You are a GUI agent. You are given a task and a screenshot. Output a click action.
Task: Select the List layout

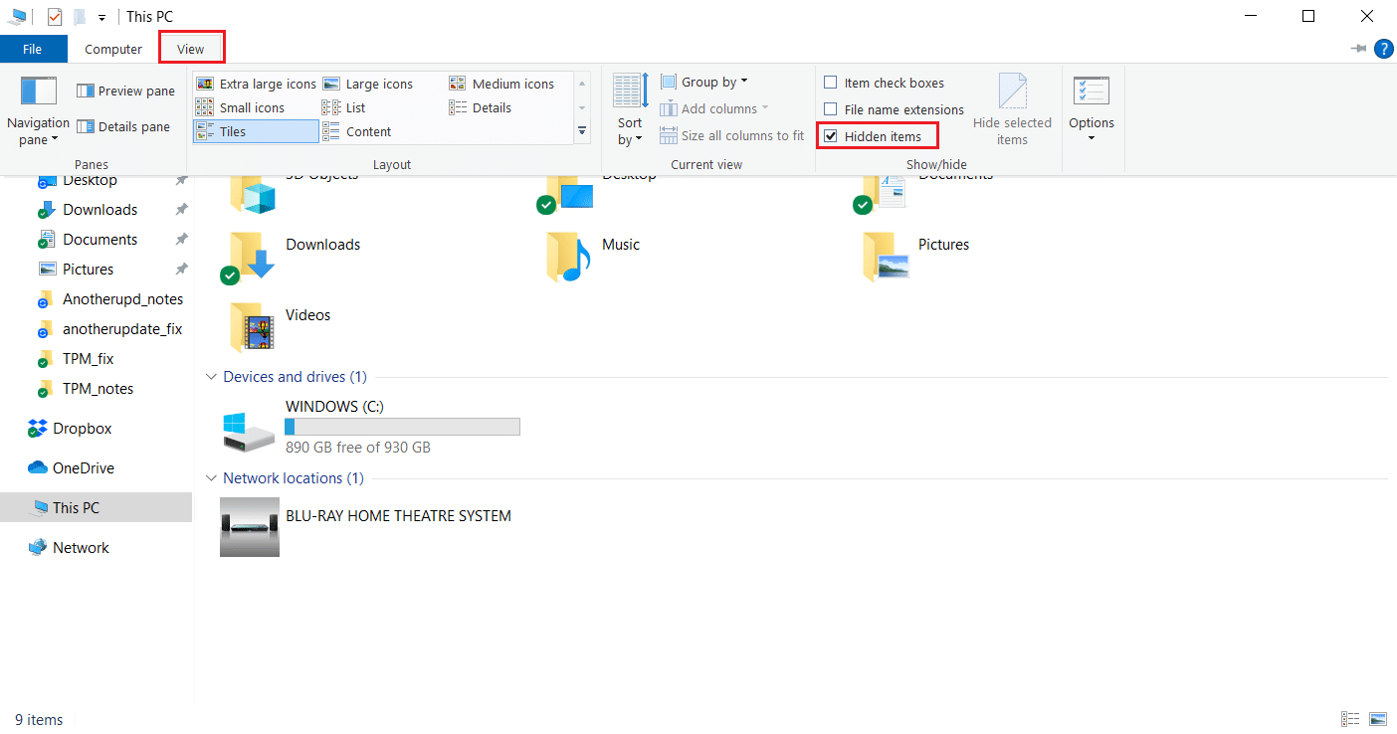pyautogui.click(x=344, y=107)
